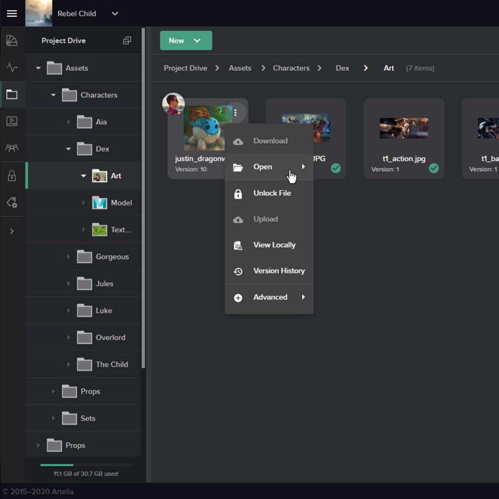
Task: Click the lock permissions sidebar icon
Action: [x=12, y=175]
